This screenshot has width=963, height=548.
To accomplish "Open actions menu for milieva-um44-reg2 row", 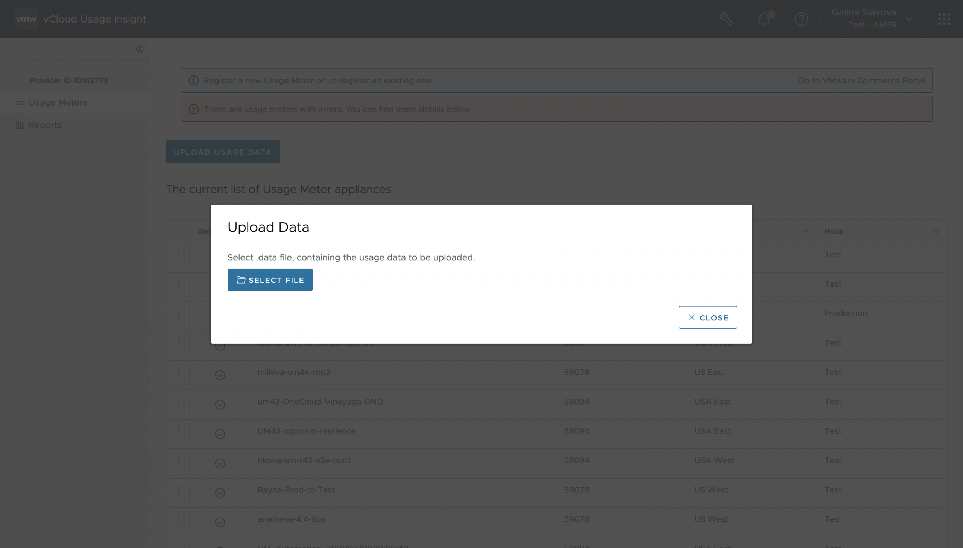I will pos(178,373).
